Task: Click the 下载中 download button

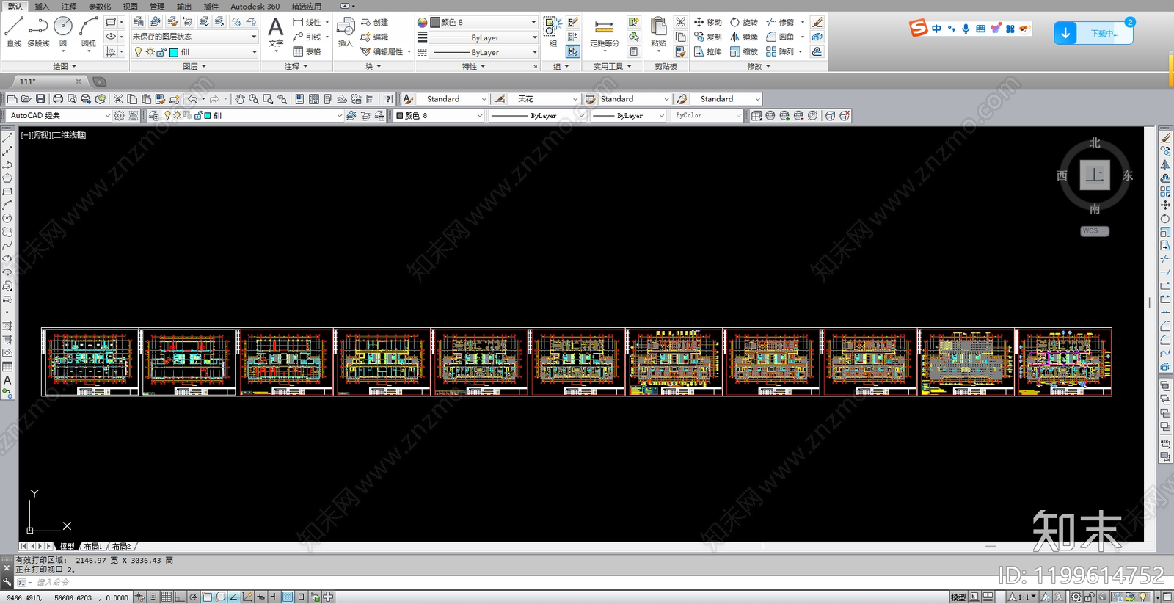Action: pos(1093,33)
